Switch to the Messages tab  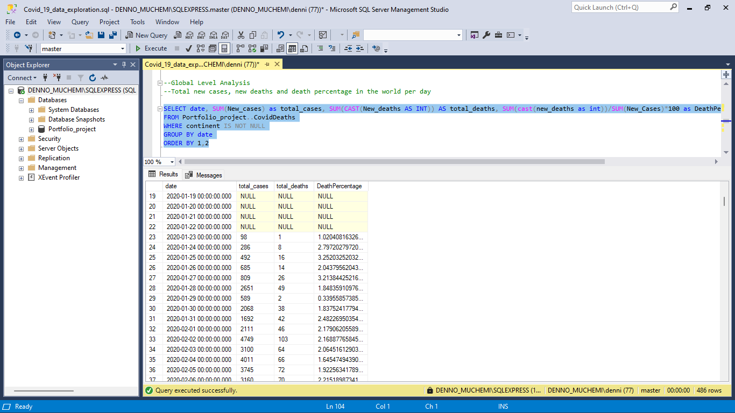click(x=203, y=175)
